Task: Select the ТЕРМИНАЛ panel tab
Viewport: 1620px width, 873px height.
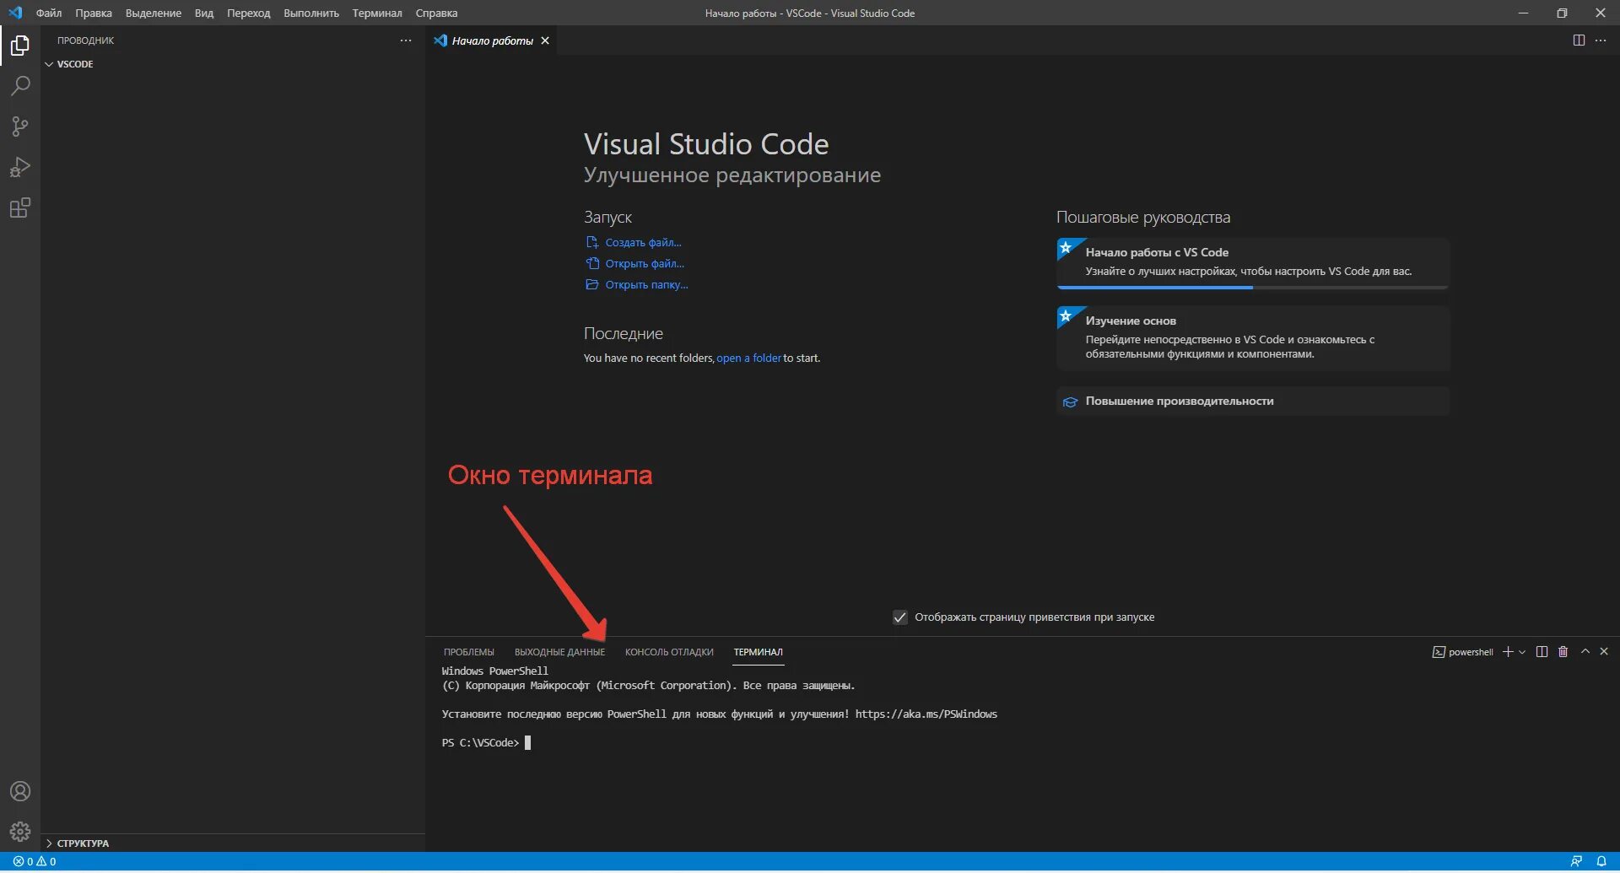Action: click(758, 652)
